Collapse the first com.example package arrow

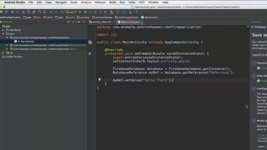coord(7,37)
